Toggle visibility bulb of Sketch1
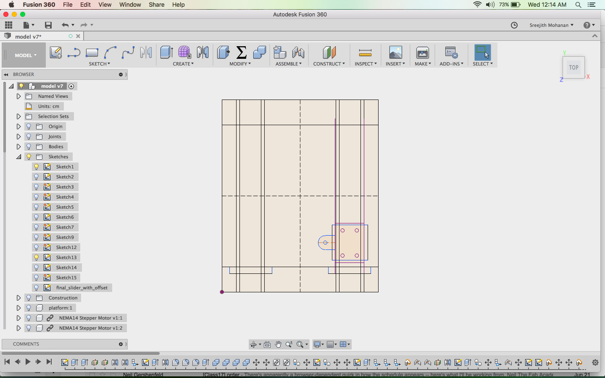The image size is (605, 378). [x=37, y=167]
